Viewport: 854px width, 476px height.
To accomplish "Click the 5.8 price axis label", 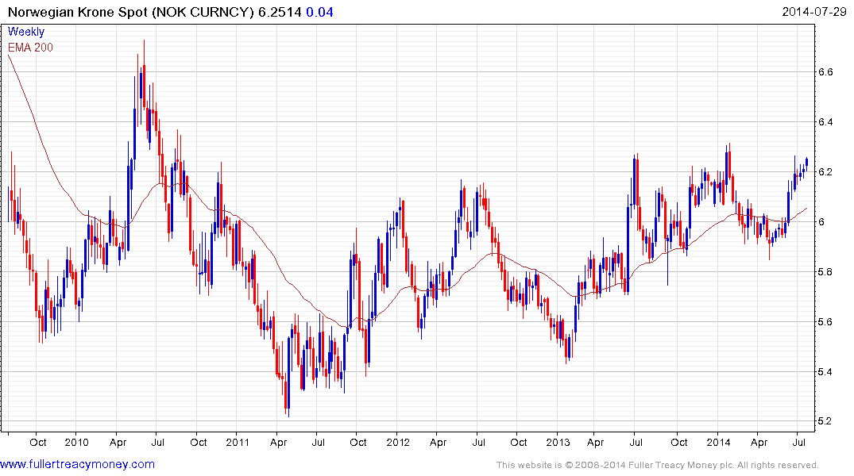I will 825,272.
